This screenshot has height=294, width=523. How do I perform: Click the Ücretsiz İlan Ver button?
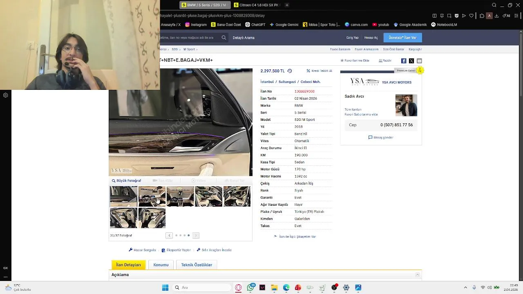402,38
